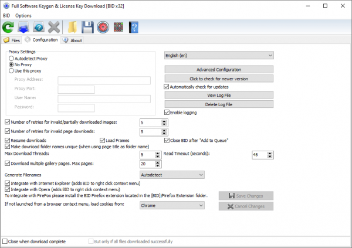Viewport: 352px width, 248px height.
Task: Toggle Close BID after Add to Queue
Action: point(167,140)
